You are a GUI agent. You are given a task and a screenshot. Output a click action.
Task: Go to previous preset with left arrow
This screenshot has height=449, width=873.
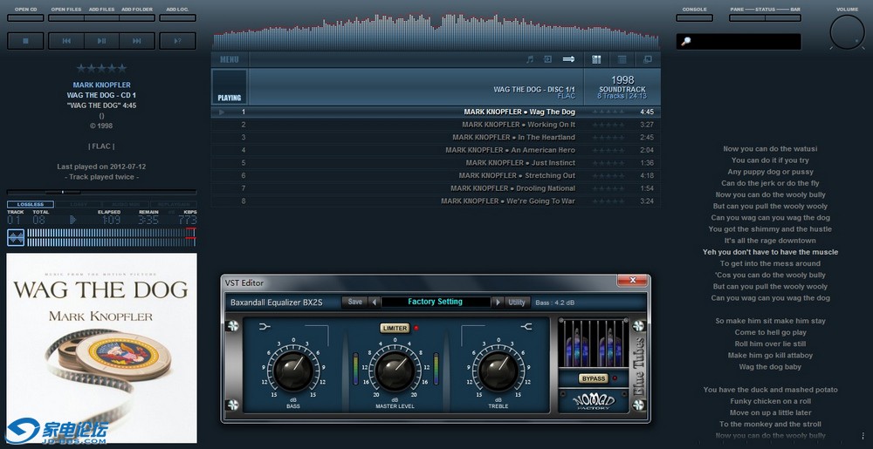coord(375,303)
